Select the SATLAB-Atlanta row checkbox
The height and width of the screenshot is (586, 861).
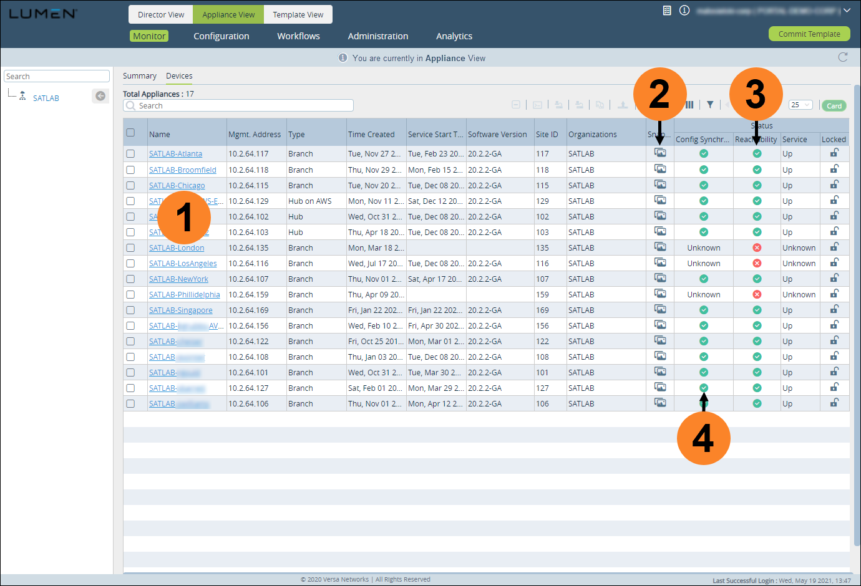point(130,153)
